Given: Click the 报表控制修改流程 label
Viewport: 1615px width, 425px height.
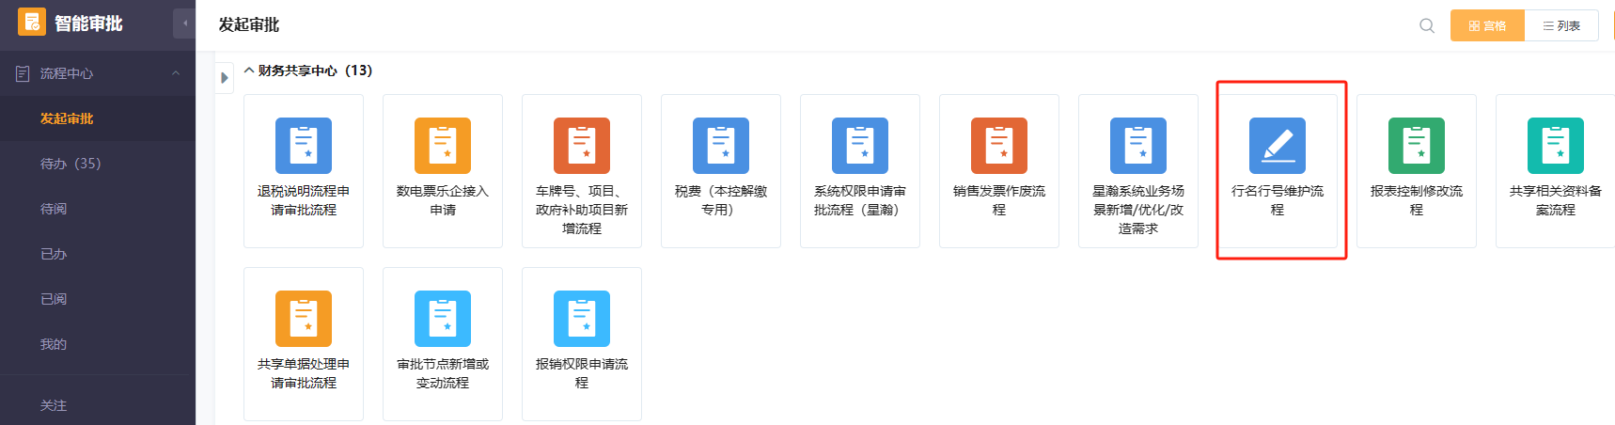Looking at the screenshot, I should [1417, 200].
